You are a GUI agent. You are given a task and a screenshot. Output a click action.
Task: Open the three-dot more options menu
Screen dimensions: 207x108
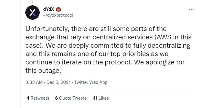point(191,9)
